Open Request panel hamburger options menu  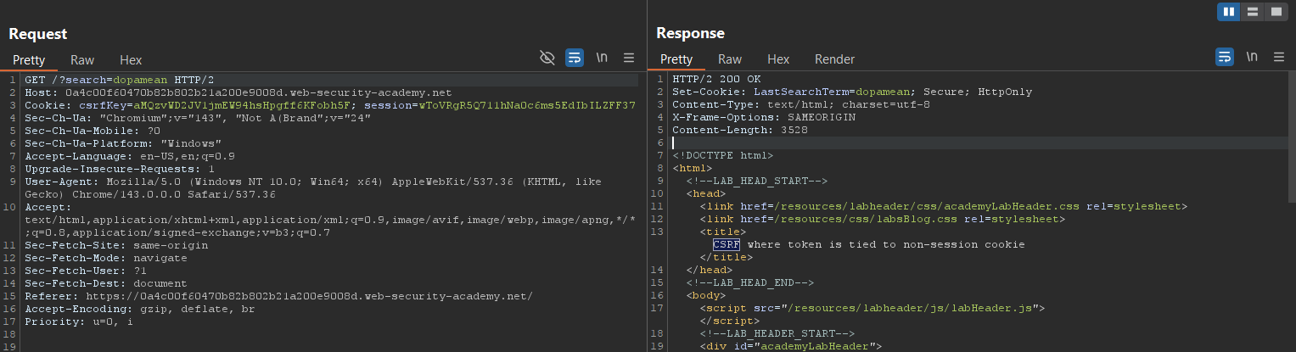point(629,58)
